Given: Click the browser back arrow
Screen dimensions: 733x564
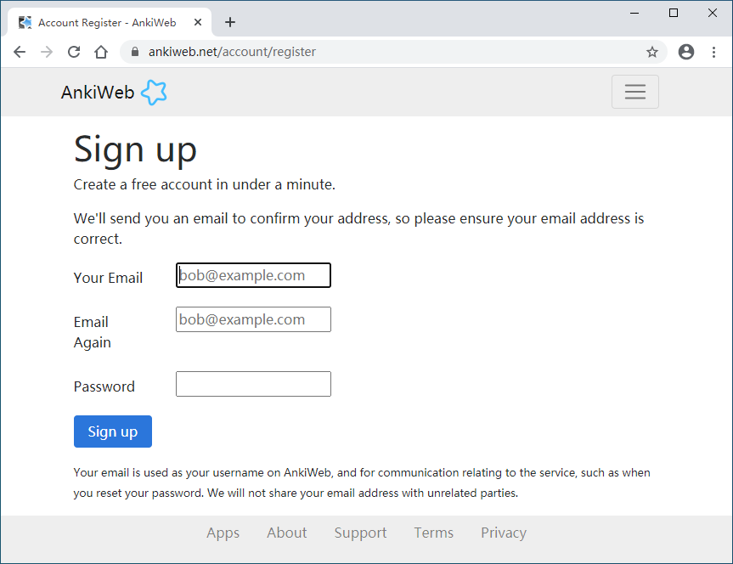Looking at the screenshot, I should [x=20, y=52].
